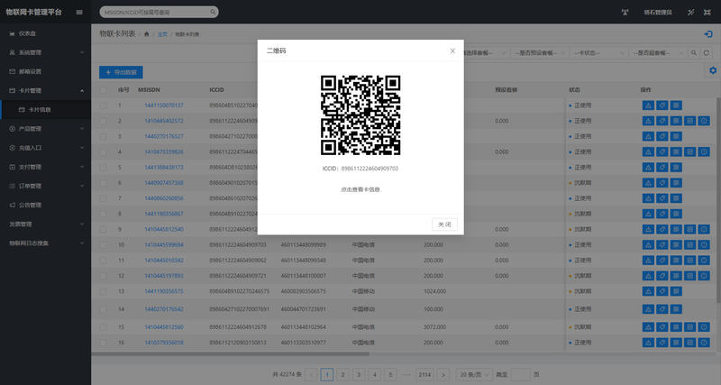The width and height of the screenshot is (721, 385).
Task: Click the info circle icon in row 16
Action: [x=704, y=343]
